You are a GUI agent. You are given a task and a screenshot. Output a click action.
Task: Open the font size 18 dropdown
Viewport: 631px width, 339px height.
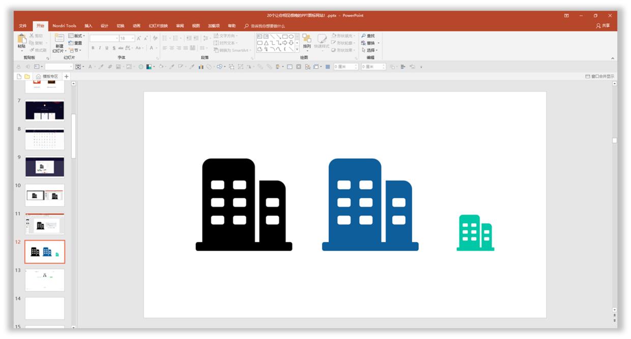[x=133, y=38]
